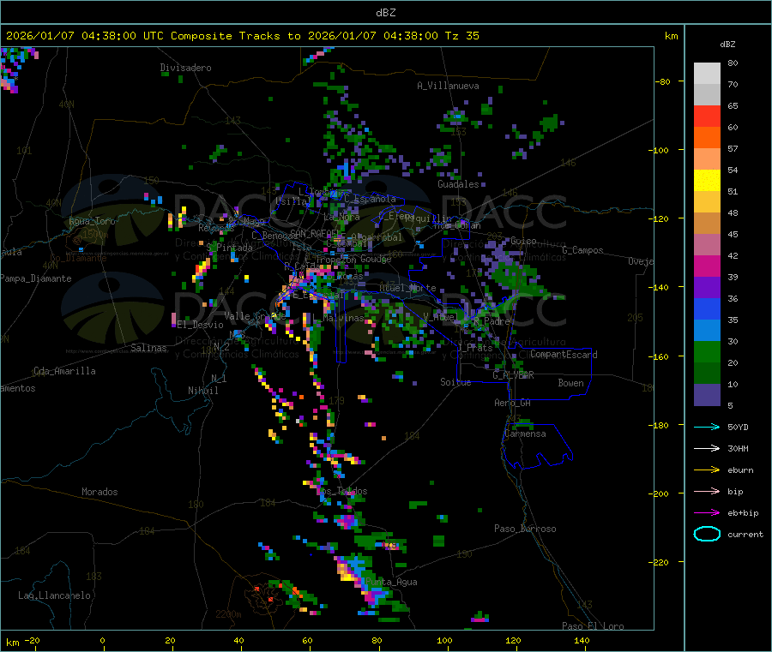The height and width of the screenshot is (652, 772).
Task: Click the C_Campos map label
Action: [582, 250]
